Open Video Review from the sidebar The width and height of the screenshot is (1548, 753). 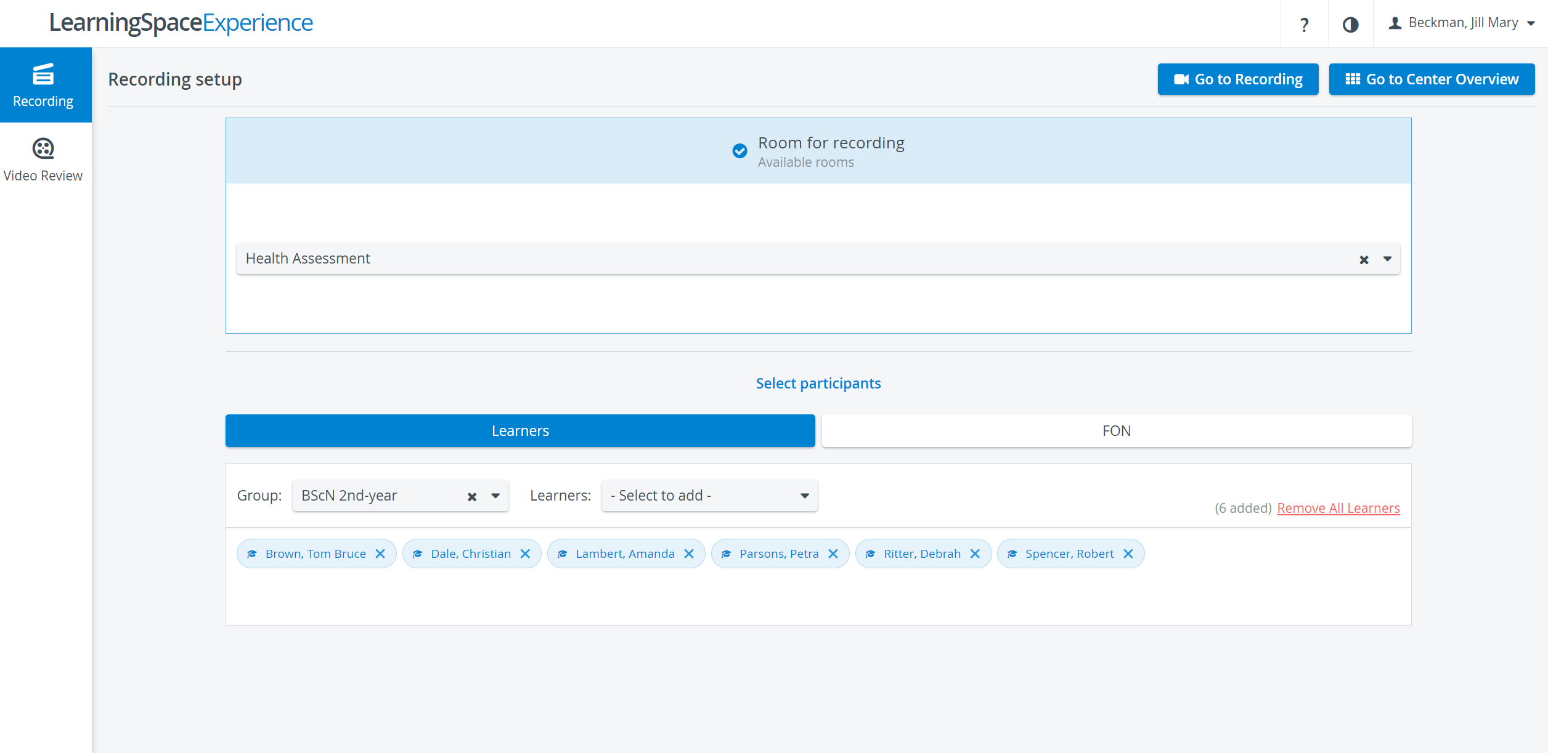pyautogui.click(x=43, y=160)
